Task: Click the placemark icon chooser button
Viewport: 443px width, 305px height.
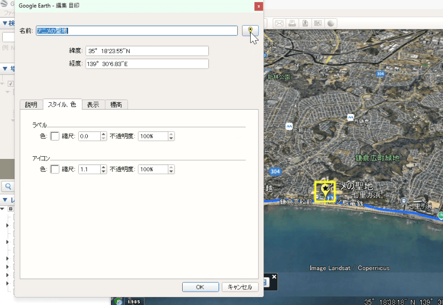Action: (250, 30)
